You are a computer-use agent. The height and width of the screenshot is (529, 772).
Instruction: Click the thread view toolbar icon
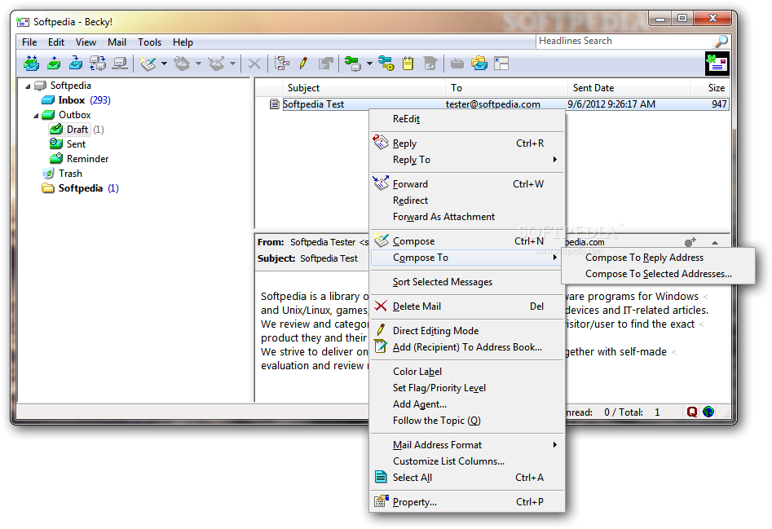pyautogui.click(x=282, y=64)
